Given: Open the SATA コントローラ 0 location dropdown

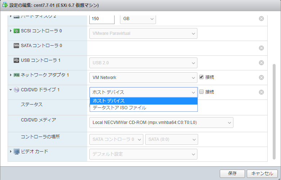Looking at the screenshot, I should click(116, 139).
